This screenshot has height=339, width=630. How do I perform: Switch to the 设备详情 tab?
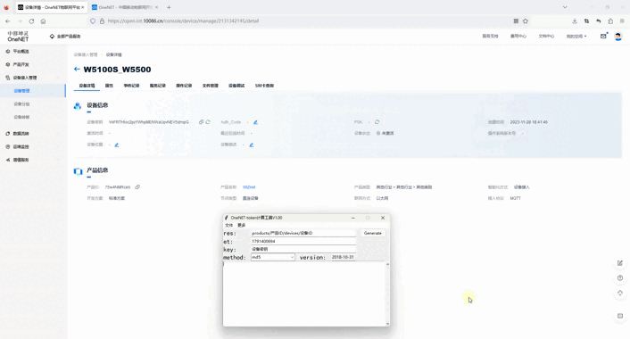[87, 86]
